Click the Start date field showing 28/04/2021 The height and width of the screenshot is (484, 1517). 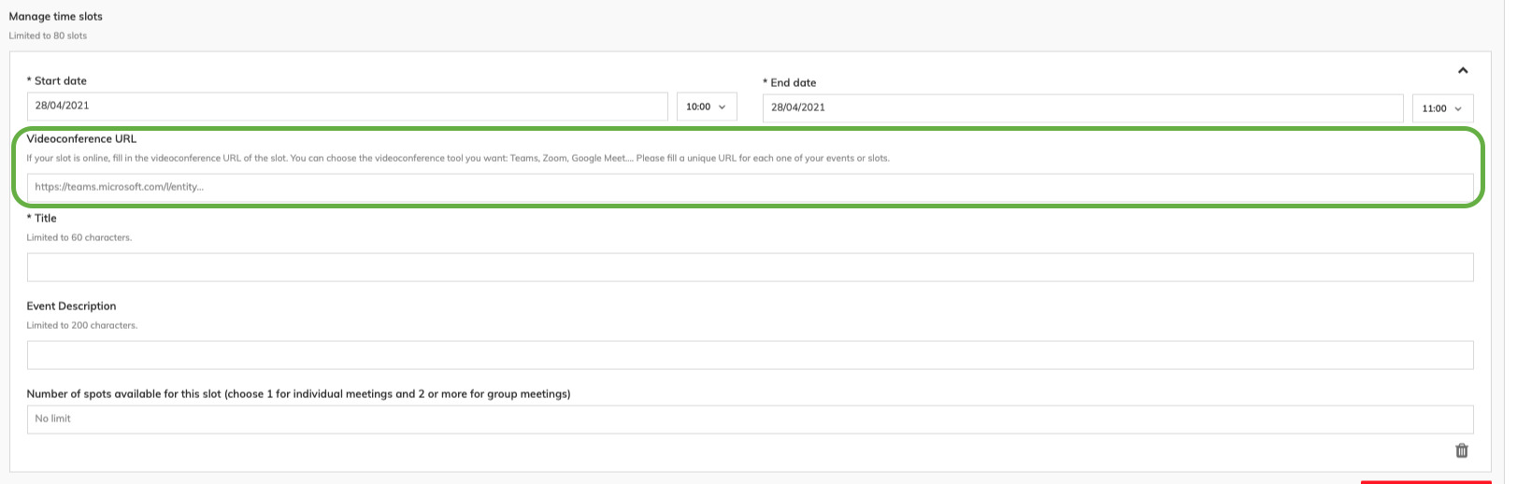click(347, 107)
